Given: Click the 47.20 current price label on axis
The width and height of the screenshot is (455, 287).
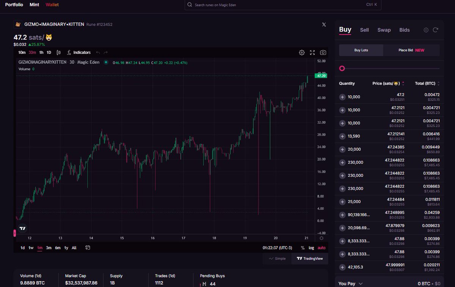Looking at the screenshot, I should [321, 76].
